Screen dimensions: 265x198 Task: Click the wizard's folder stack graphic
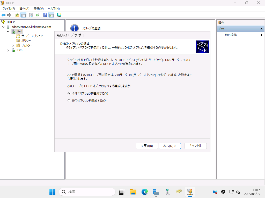click(202, 47)
